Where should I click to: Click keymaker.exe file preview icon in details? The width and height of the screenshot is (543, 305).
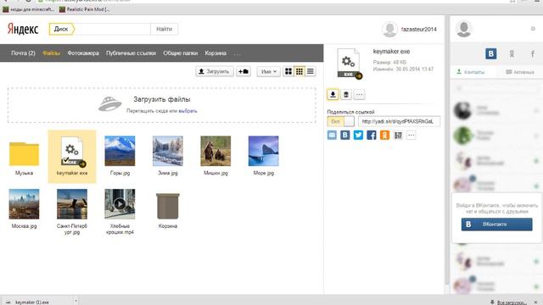(349, 64)
